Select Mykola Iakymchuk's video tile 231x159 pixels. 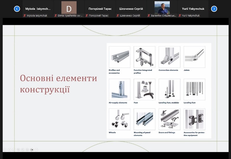point(38,9)
